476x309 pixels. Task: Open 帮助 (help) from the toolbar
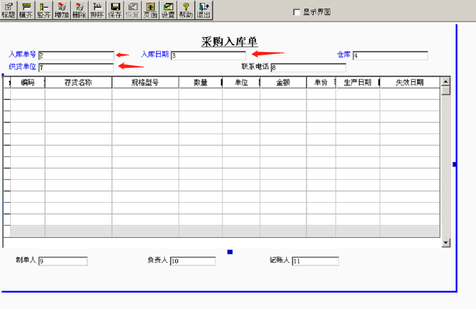click(186, 10)
